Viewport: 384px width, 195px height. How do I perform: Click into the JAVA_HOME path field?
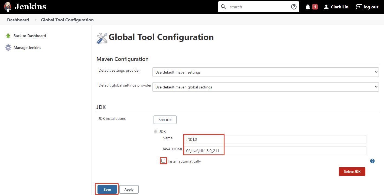point(275,151)
